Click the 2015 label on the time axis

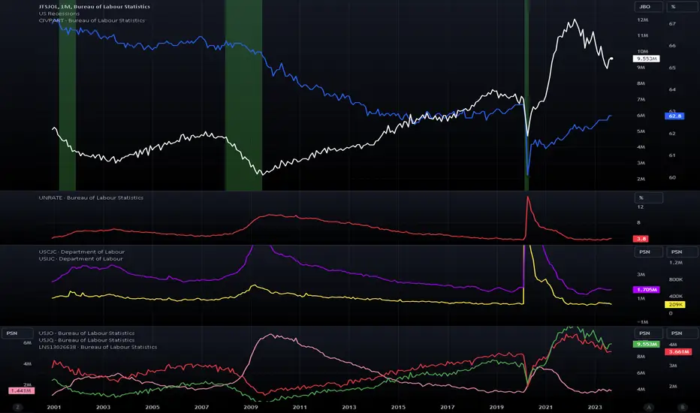(398, 407)
